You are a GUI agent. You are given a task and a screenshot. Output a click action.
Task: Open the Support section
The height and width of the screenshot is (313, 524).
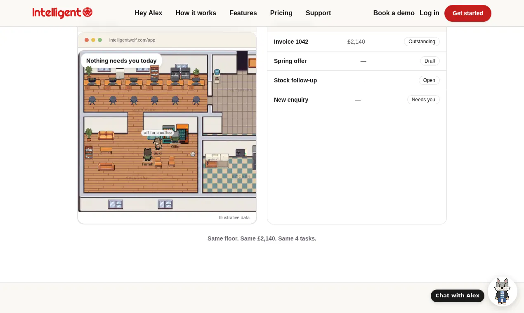tap(318, 13)
